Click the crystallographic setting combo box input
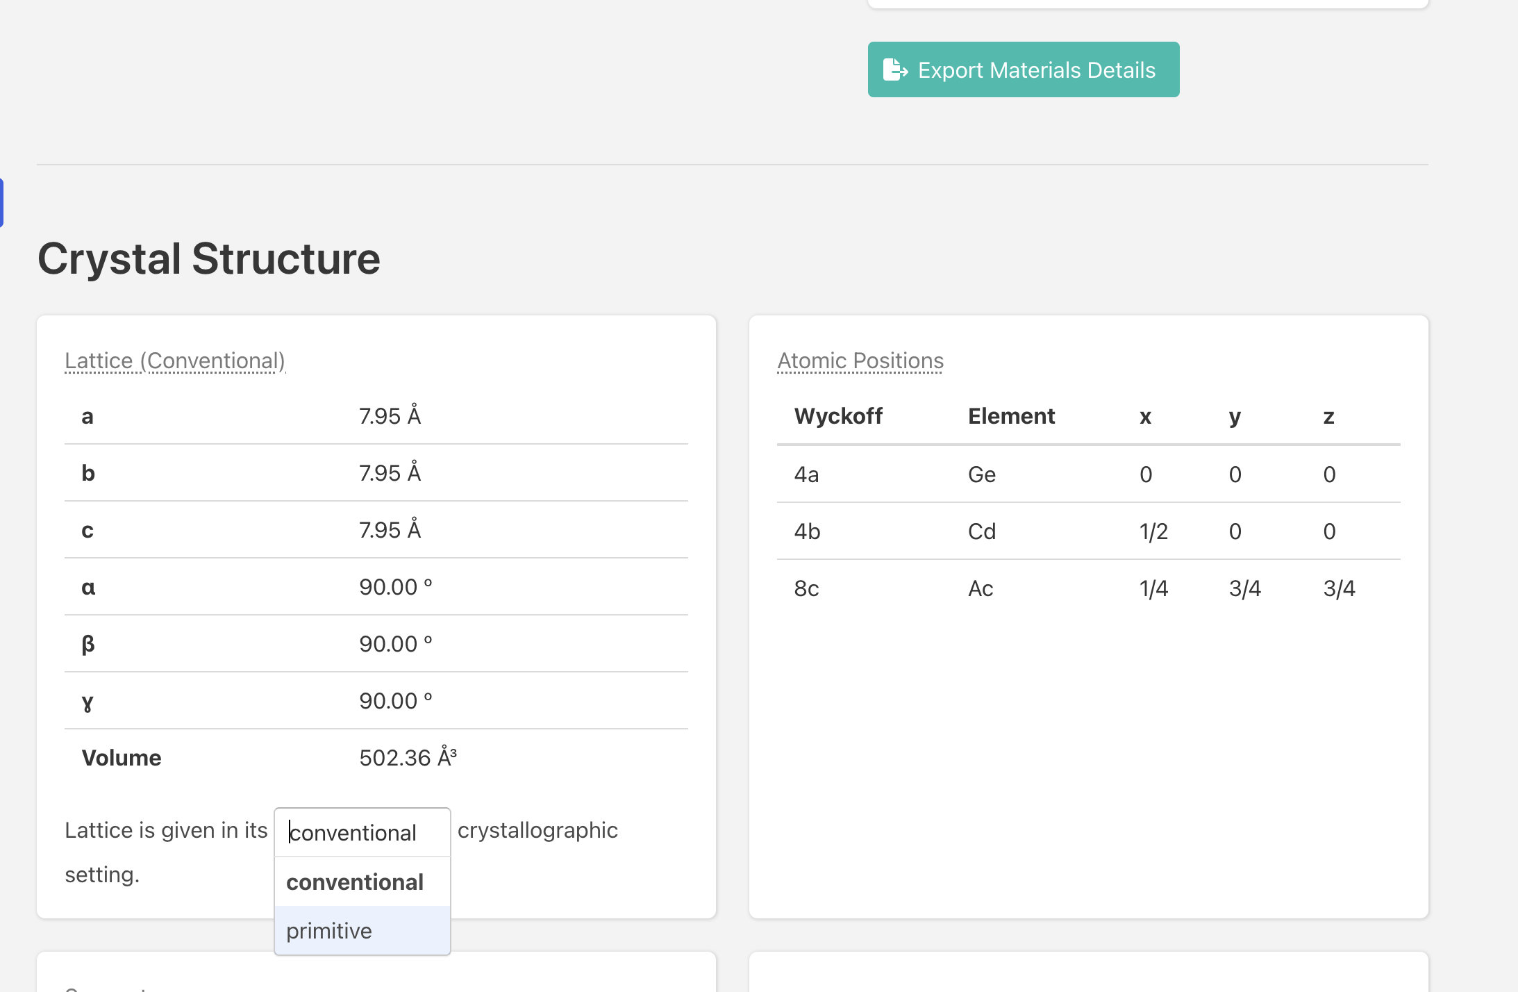This screenshot has height=992, width=1518. [362, 832]
